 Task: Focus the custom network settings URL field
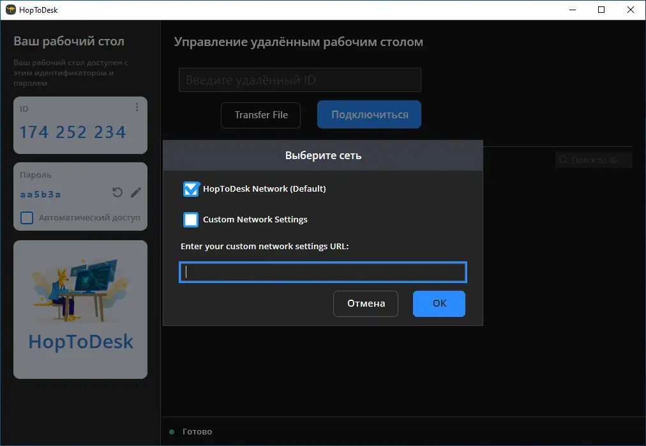(323, 272)
